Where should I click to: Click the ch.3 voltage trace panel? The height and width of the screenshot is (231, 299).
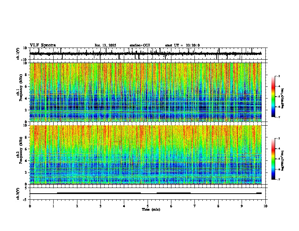pos(148,194)
